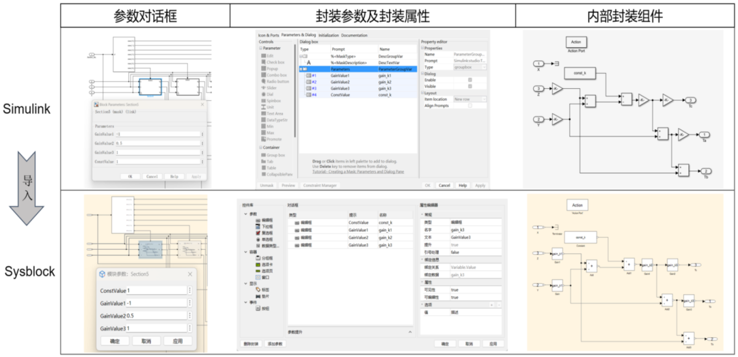
Task: Collapse 显示 group in Sysblock 控件库 tree
Action: click(246, 284)
